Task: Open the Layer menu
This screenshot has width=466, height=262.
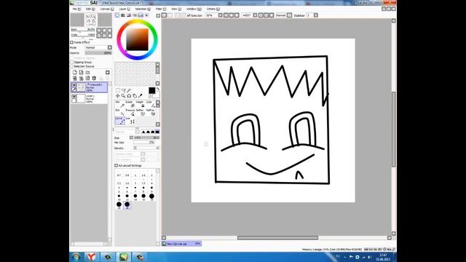Action: pyautogui.click(x=125, y=9)
